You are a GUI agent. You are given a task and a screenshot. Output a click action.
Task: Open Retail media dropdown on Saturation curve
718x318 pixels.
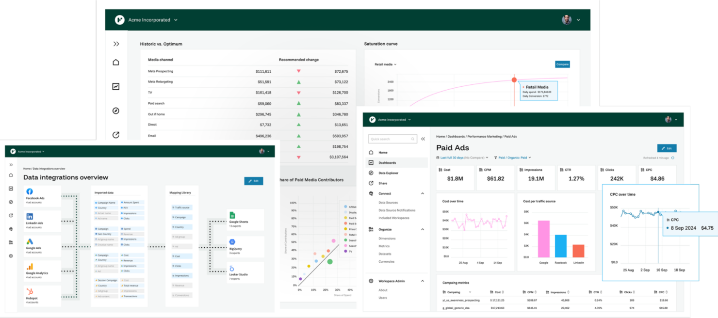[x=385, y=64]
